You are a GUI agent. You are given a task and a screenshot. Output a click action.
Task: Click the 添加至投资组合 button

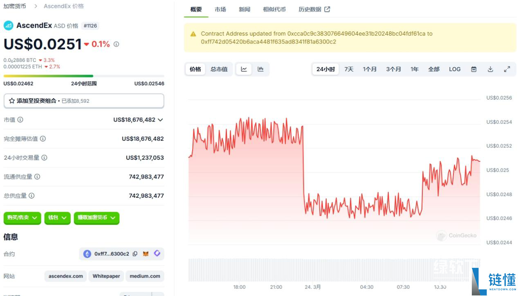tap(84, 101)
